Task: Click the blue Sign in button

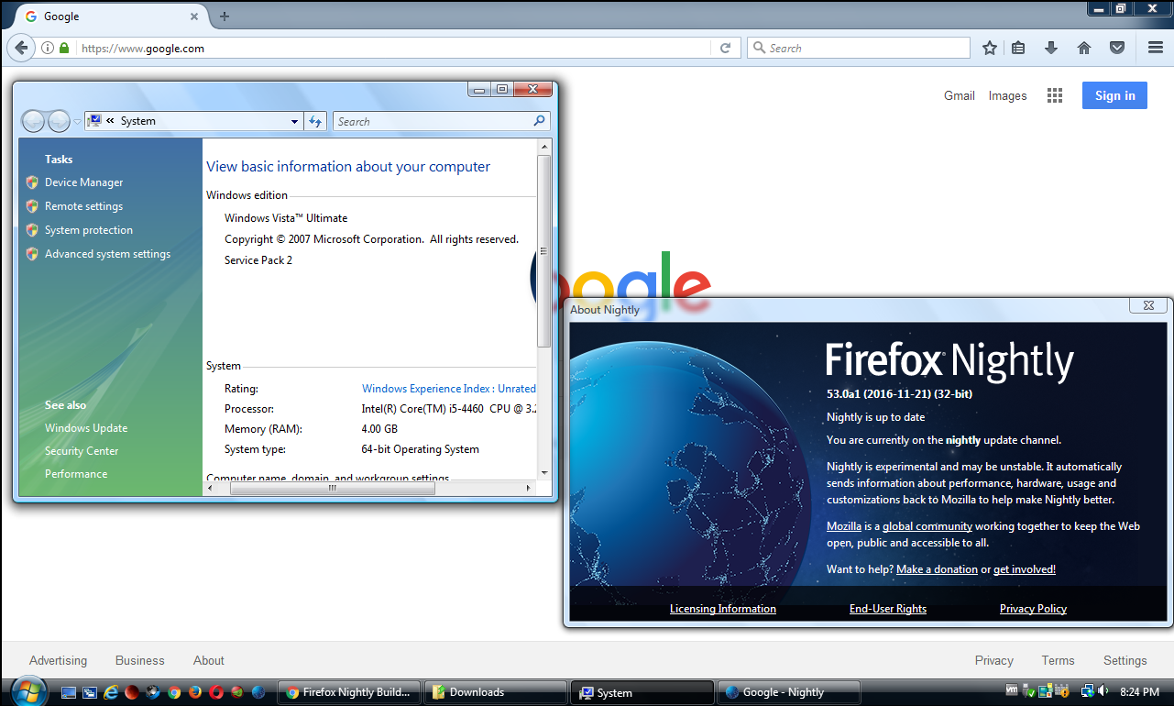Action: coord(1114,95)
